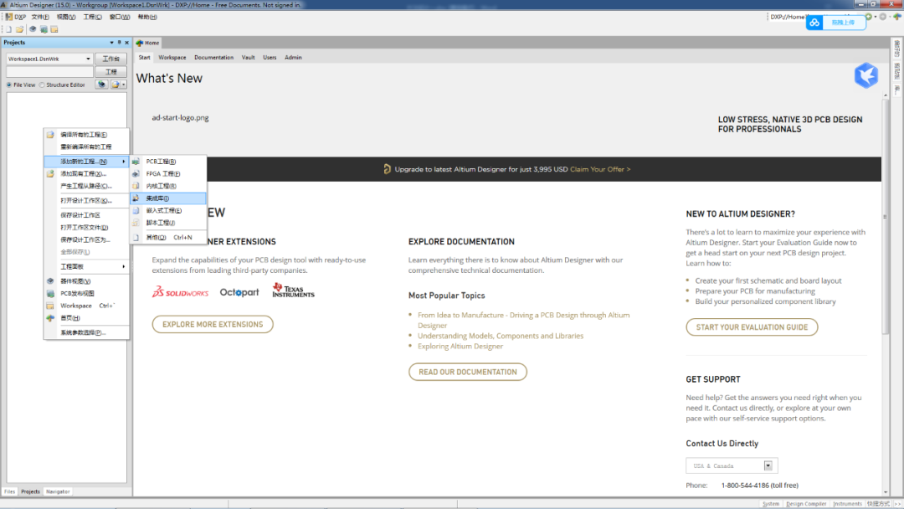Click Start Your Evaluation Guide button

coord(752,326)
